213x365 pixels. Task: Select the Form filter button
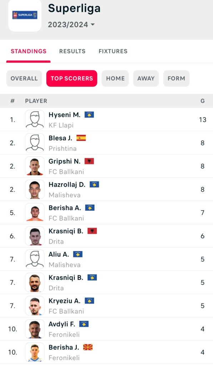click(x=176, y=78)
